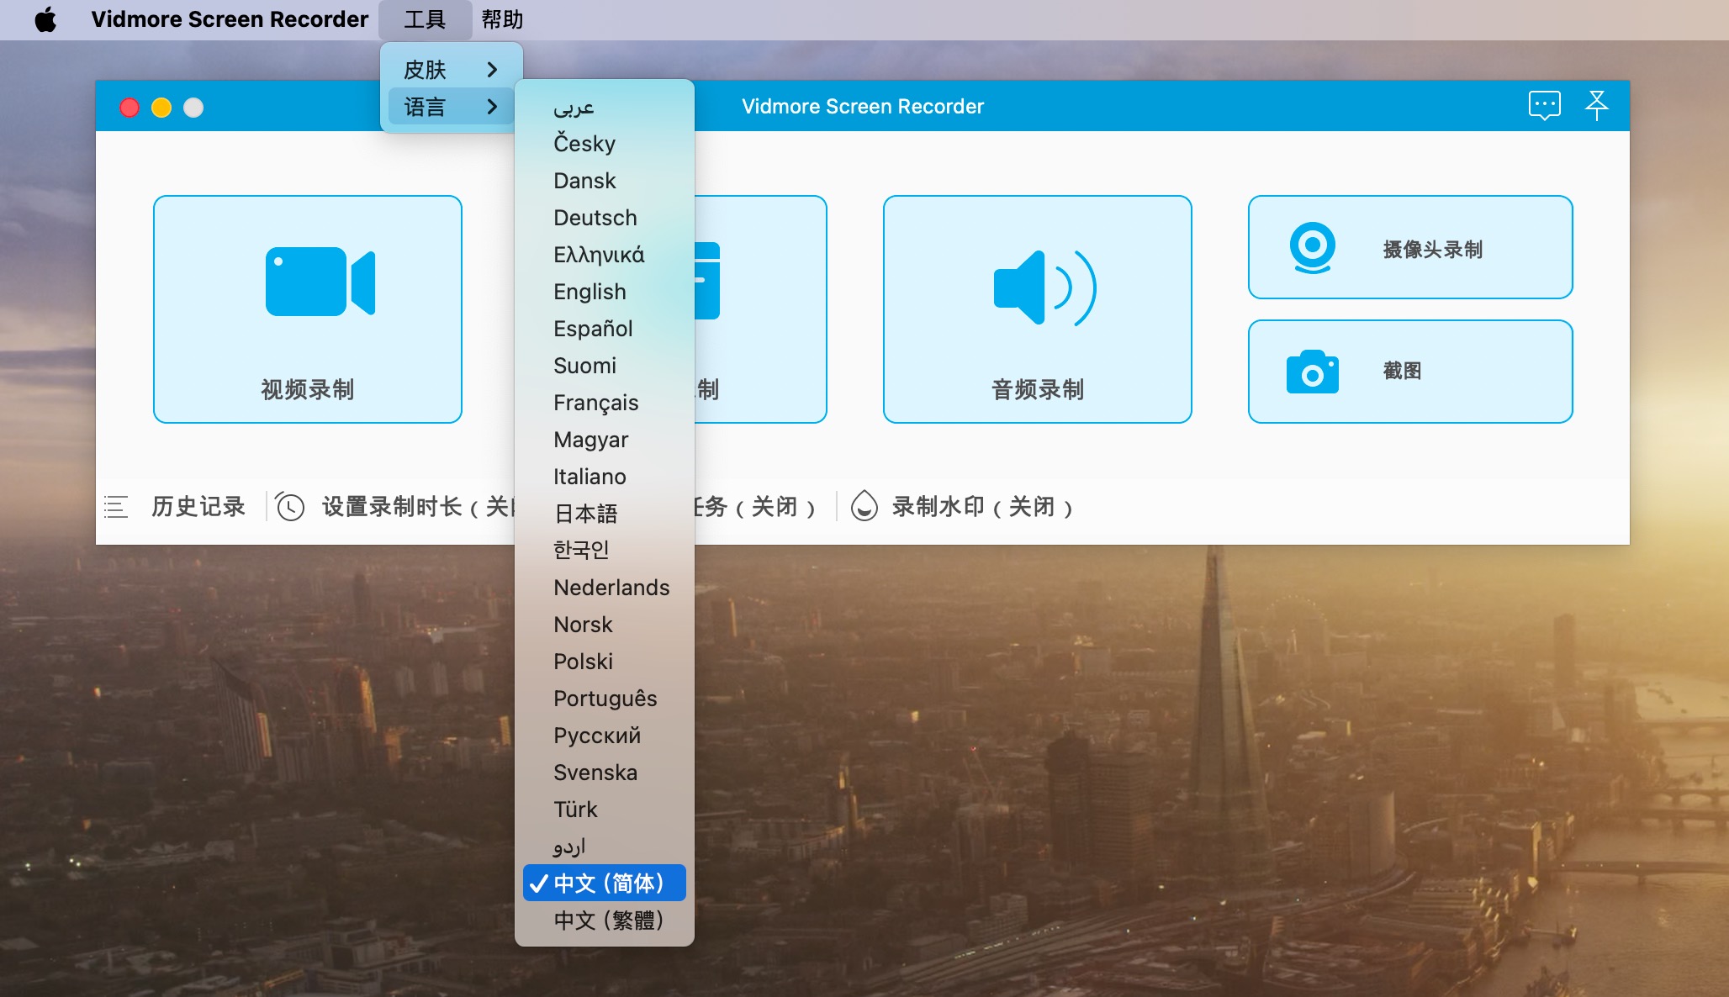Open the 帮助 help menu
This screenshot has width=1729, height=997.
[x=502, y=19]
